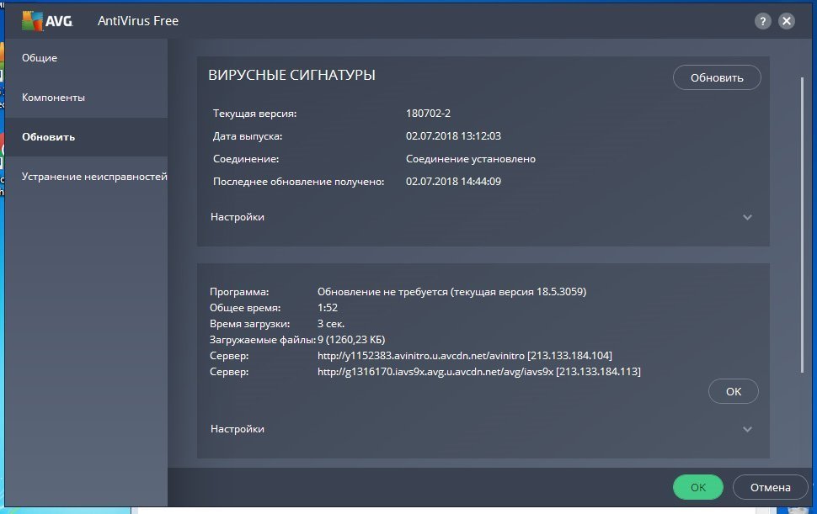
Task: Click the vertical scrollbar on the right
Action: click(x=802, y=225)
